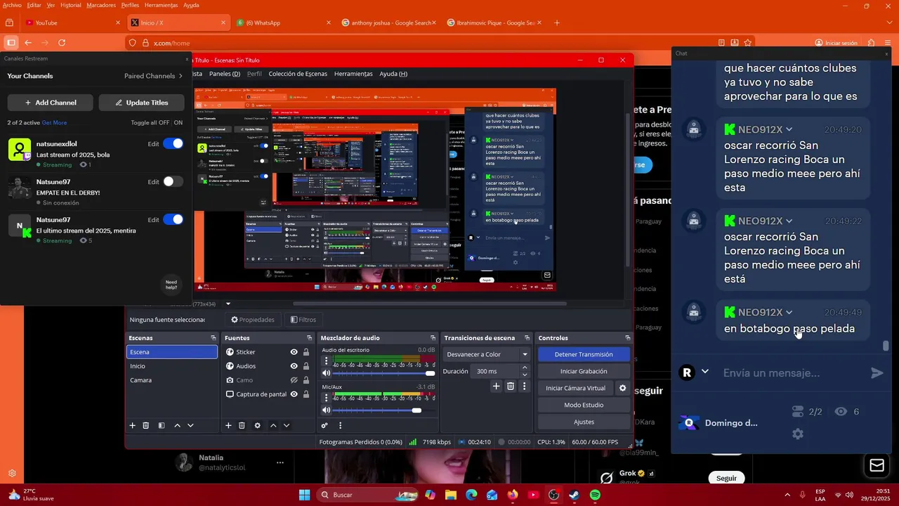The height and width of the screenshot is (506, 899).
Task: Unlock the Sticker source lock icon
Action: click(x=306, y=352)
